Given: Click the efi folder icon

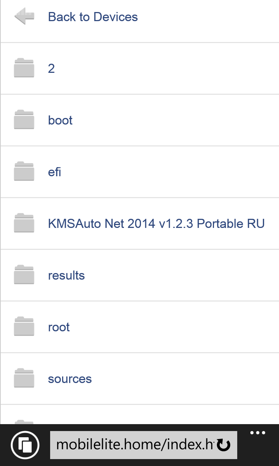Looking at the screenshot, I should (x=24, y=171).
